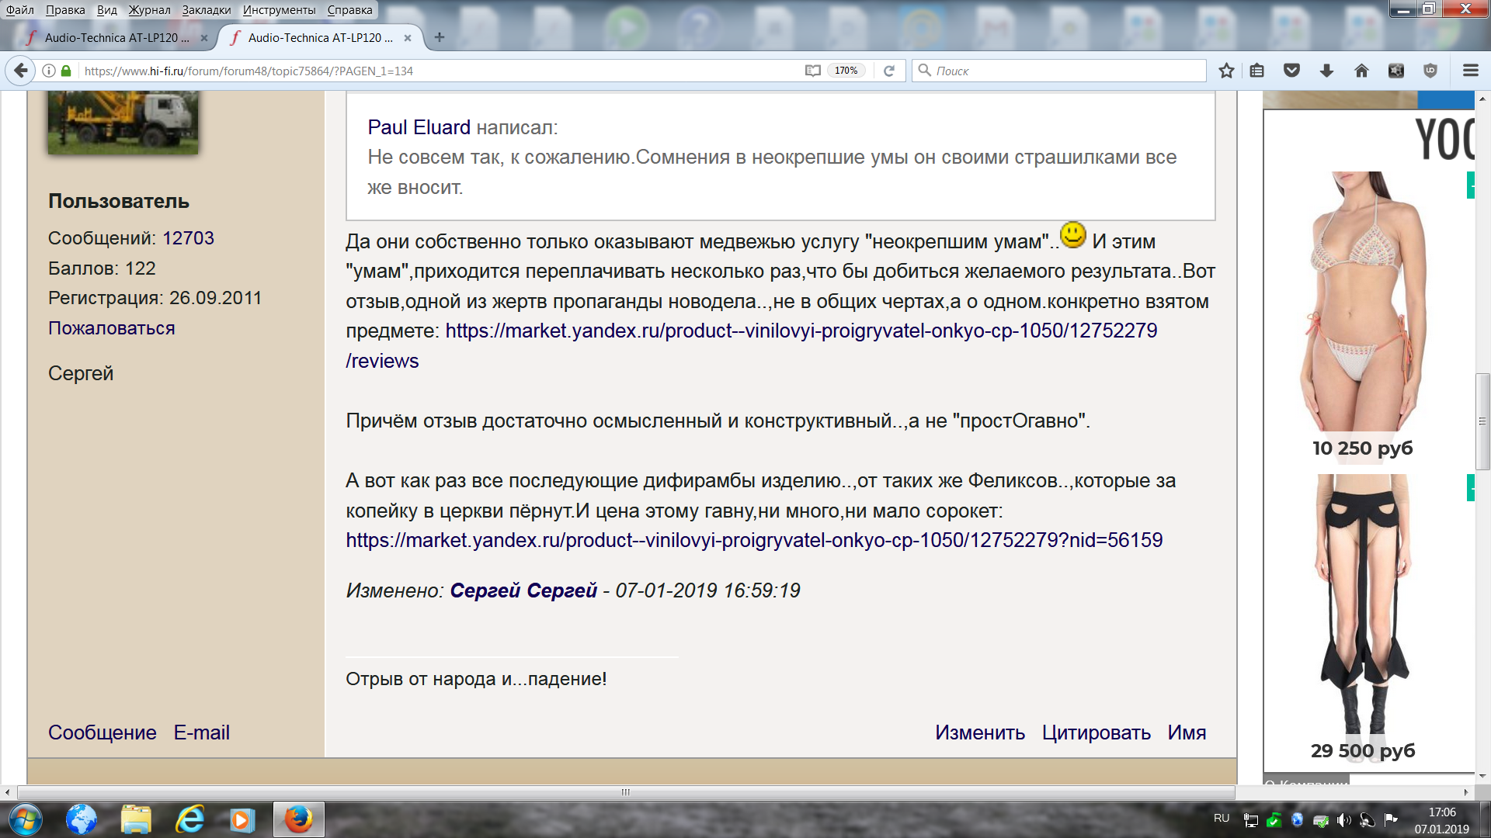The image size is (1491, 838).
Task: Open site info padlock icon
Action: (x=66, y=71)
